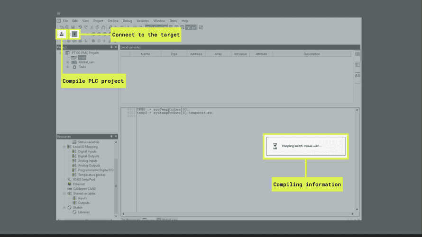Click the Undo arrow in the toolbar

(x=80, y=27)
